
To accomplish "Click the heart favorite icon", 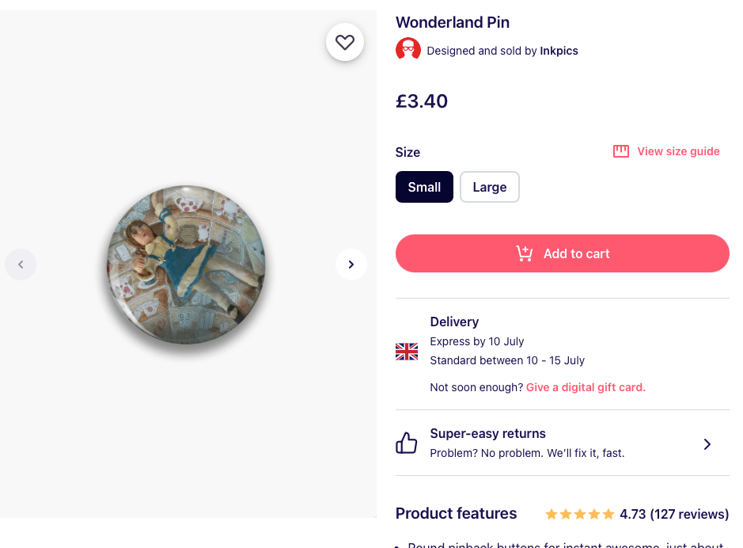I will 345,43.
